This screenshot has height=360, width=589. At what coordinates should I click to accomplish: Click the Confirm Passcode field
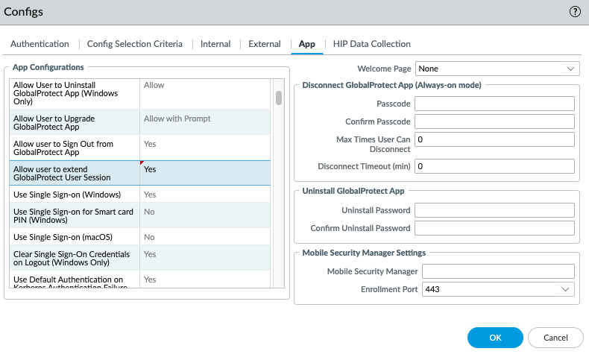(494, 121)
